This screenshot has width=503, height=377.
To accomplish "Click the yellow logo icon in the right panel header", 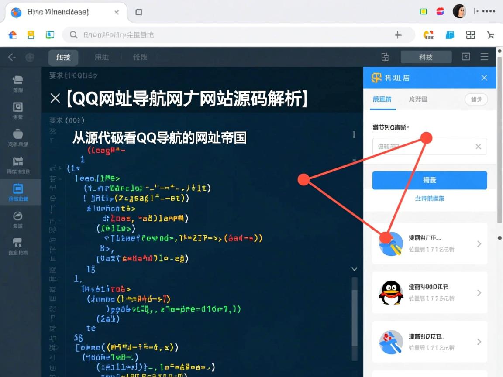I will pos(377,78).
